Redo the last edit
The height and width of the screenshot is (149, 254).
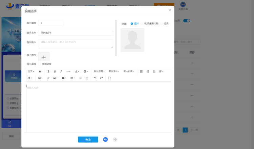pos(101,78)
